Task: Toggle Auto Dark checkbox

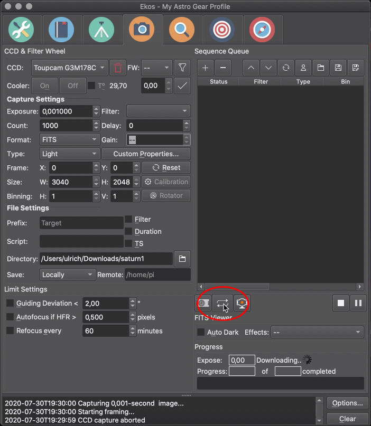Action: pyautogui.click(x=201, y=332)
